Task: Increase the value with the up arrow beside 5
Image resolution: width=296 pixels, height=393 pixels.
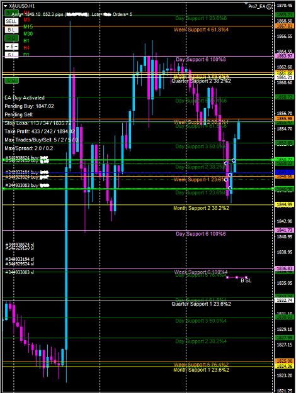Action: [16, 47]
